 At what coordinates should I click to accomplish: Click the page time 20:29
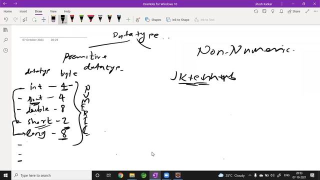pyautogui.click(x=54, y=40)
